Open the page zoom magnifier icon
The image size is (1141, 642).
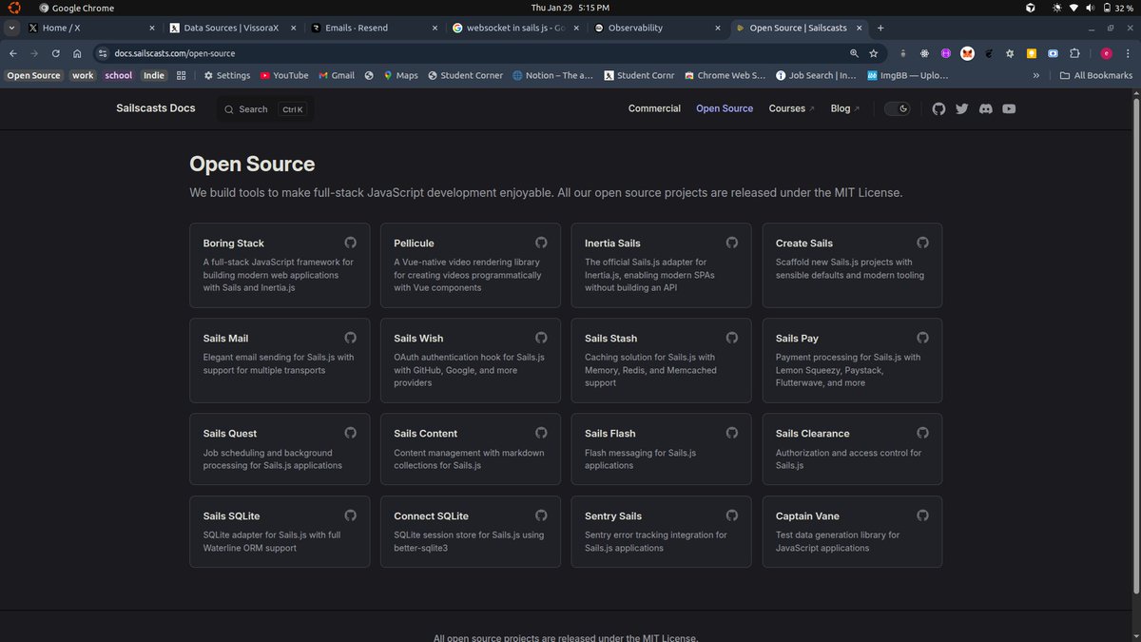tap(854, 53)
